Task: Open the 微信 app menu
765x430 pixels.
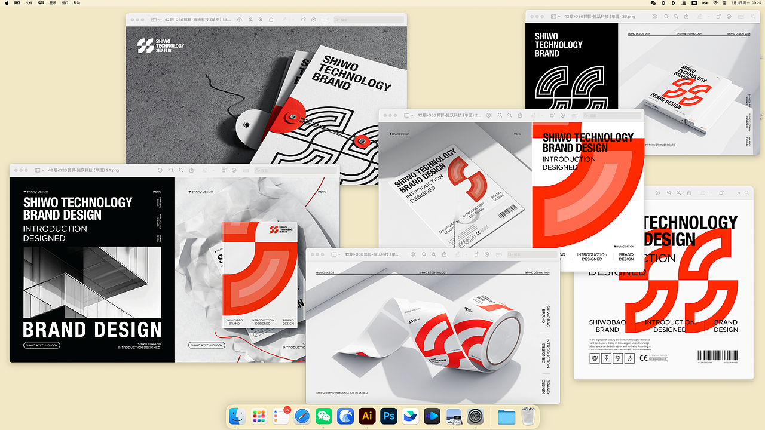Action: (17, 3)
